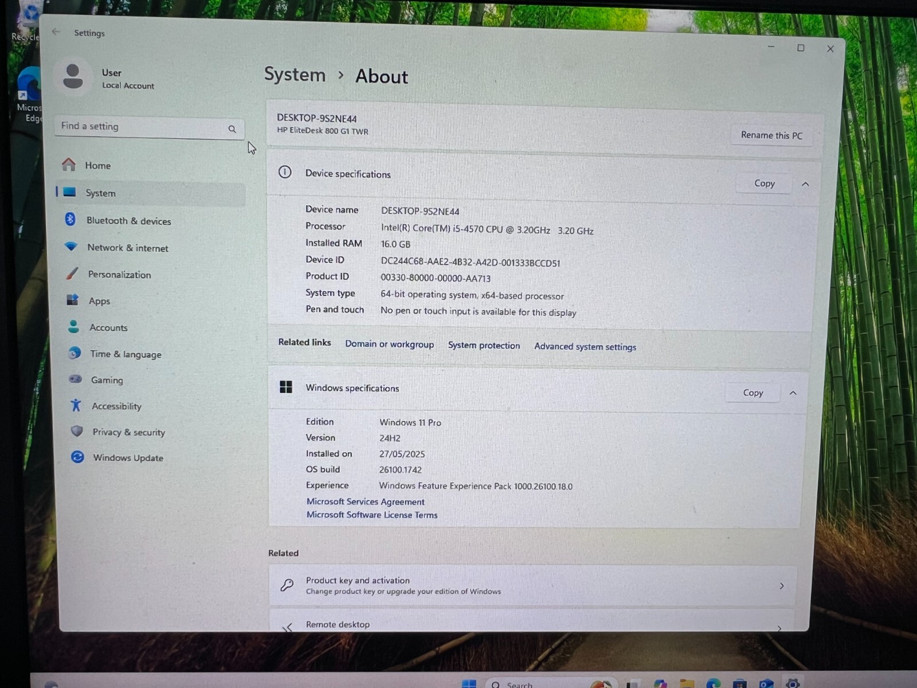
Task: Collapse the Device specifications section
Action: point(805,184)
